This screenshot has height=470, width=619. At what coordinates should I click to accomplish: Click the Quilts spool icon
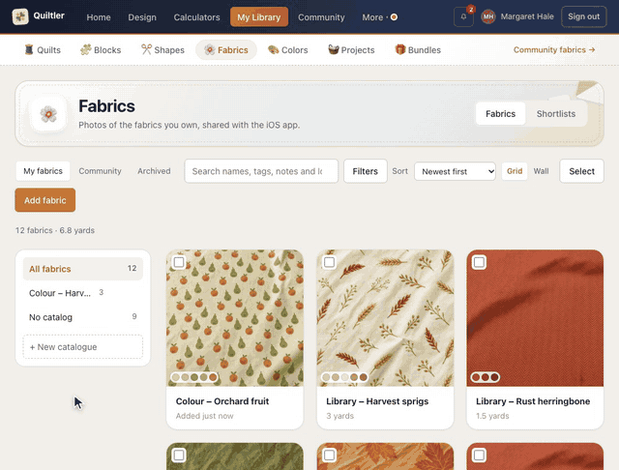(29, 49)
